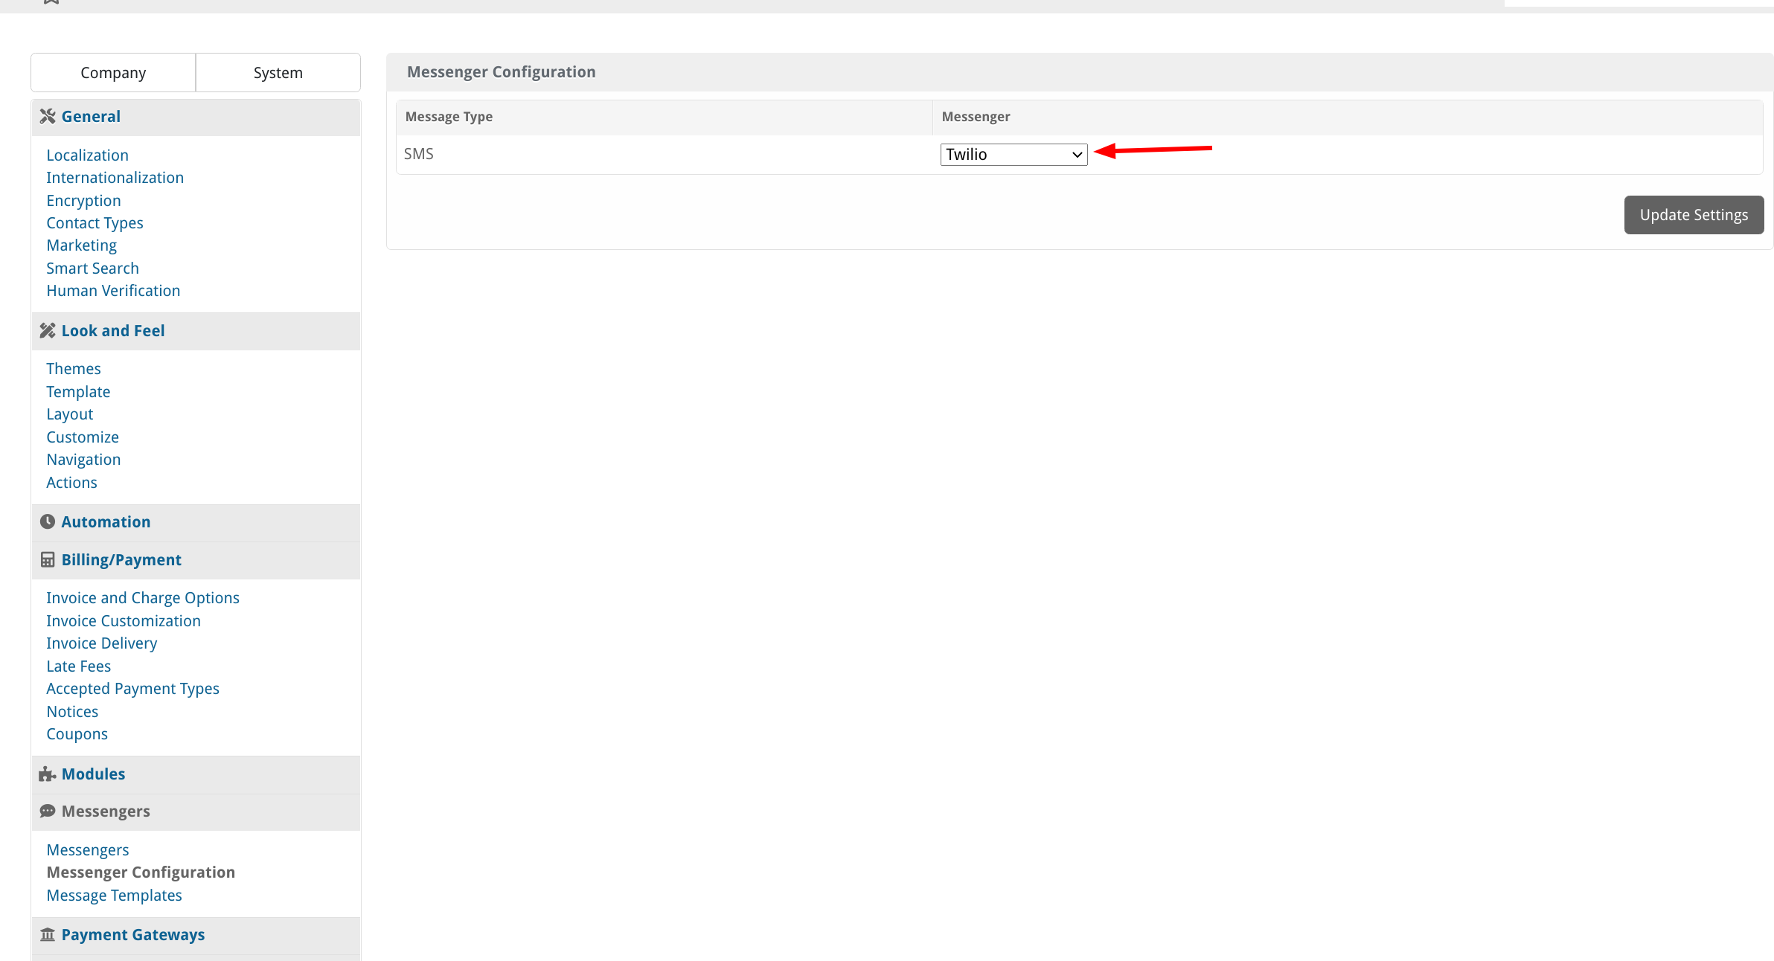
Task: Open the Coupons link
Action: pyautogui.click(x=77, y=733)
